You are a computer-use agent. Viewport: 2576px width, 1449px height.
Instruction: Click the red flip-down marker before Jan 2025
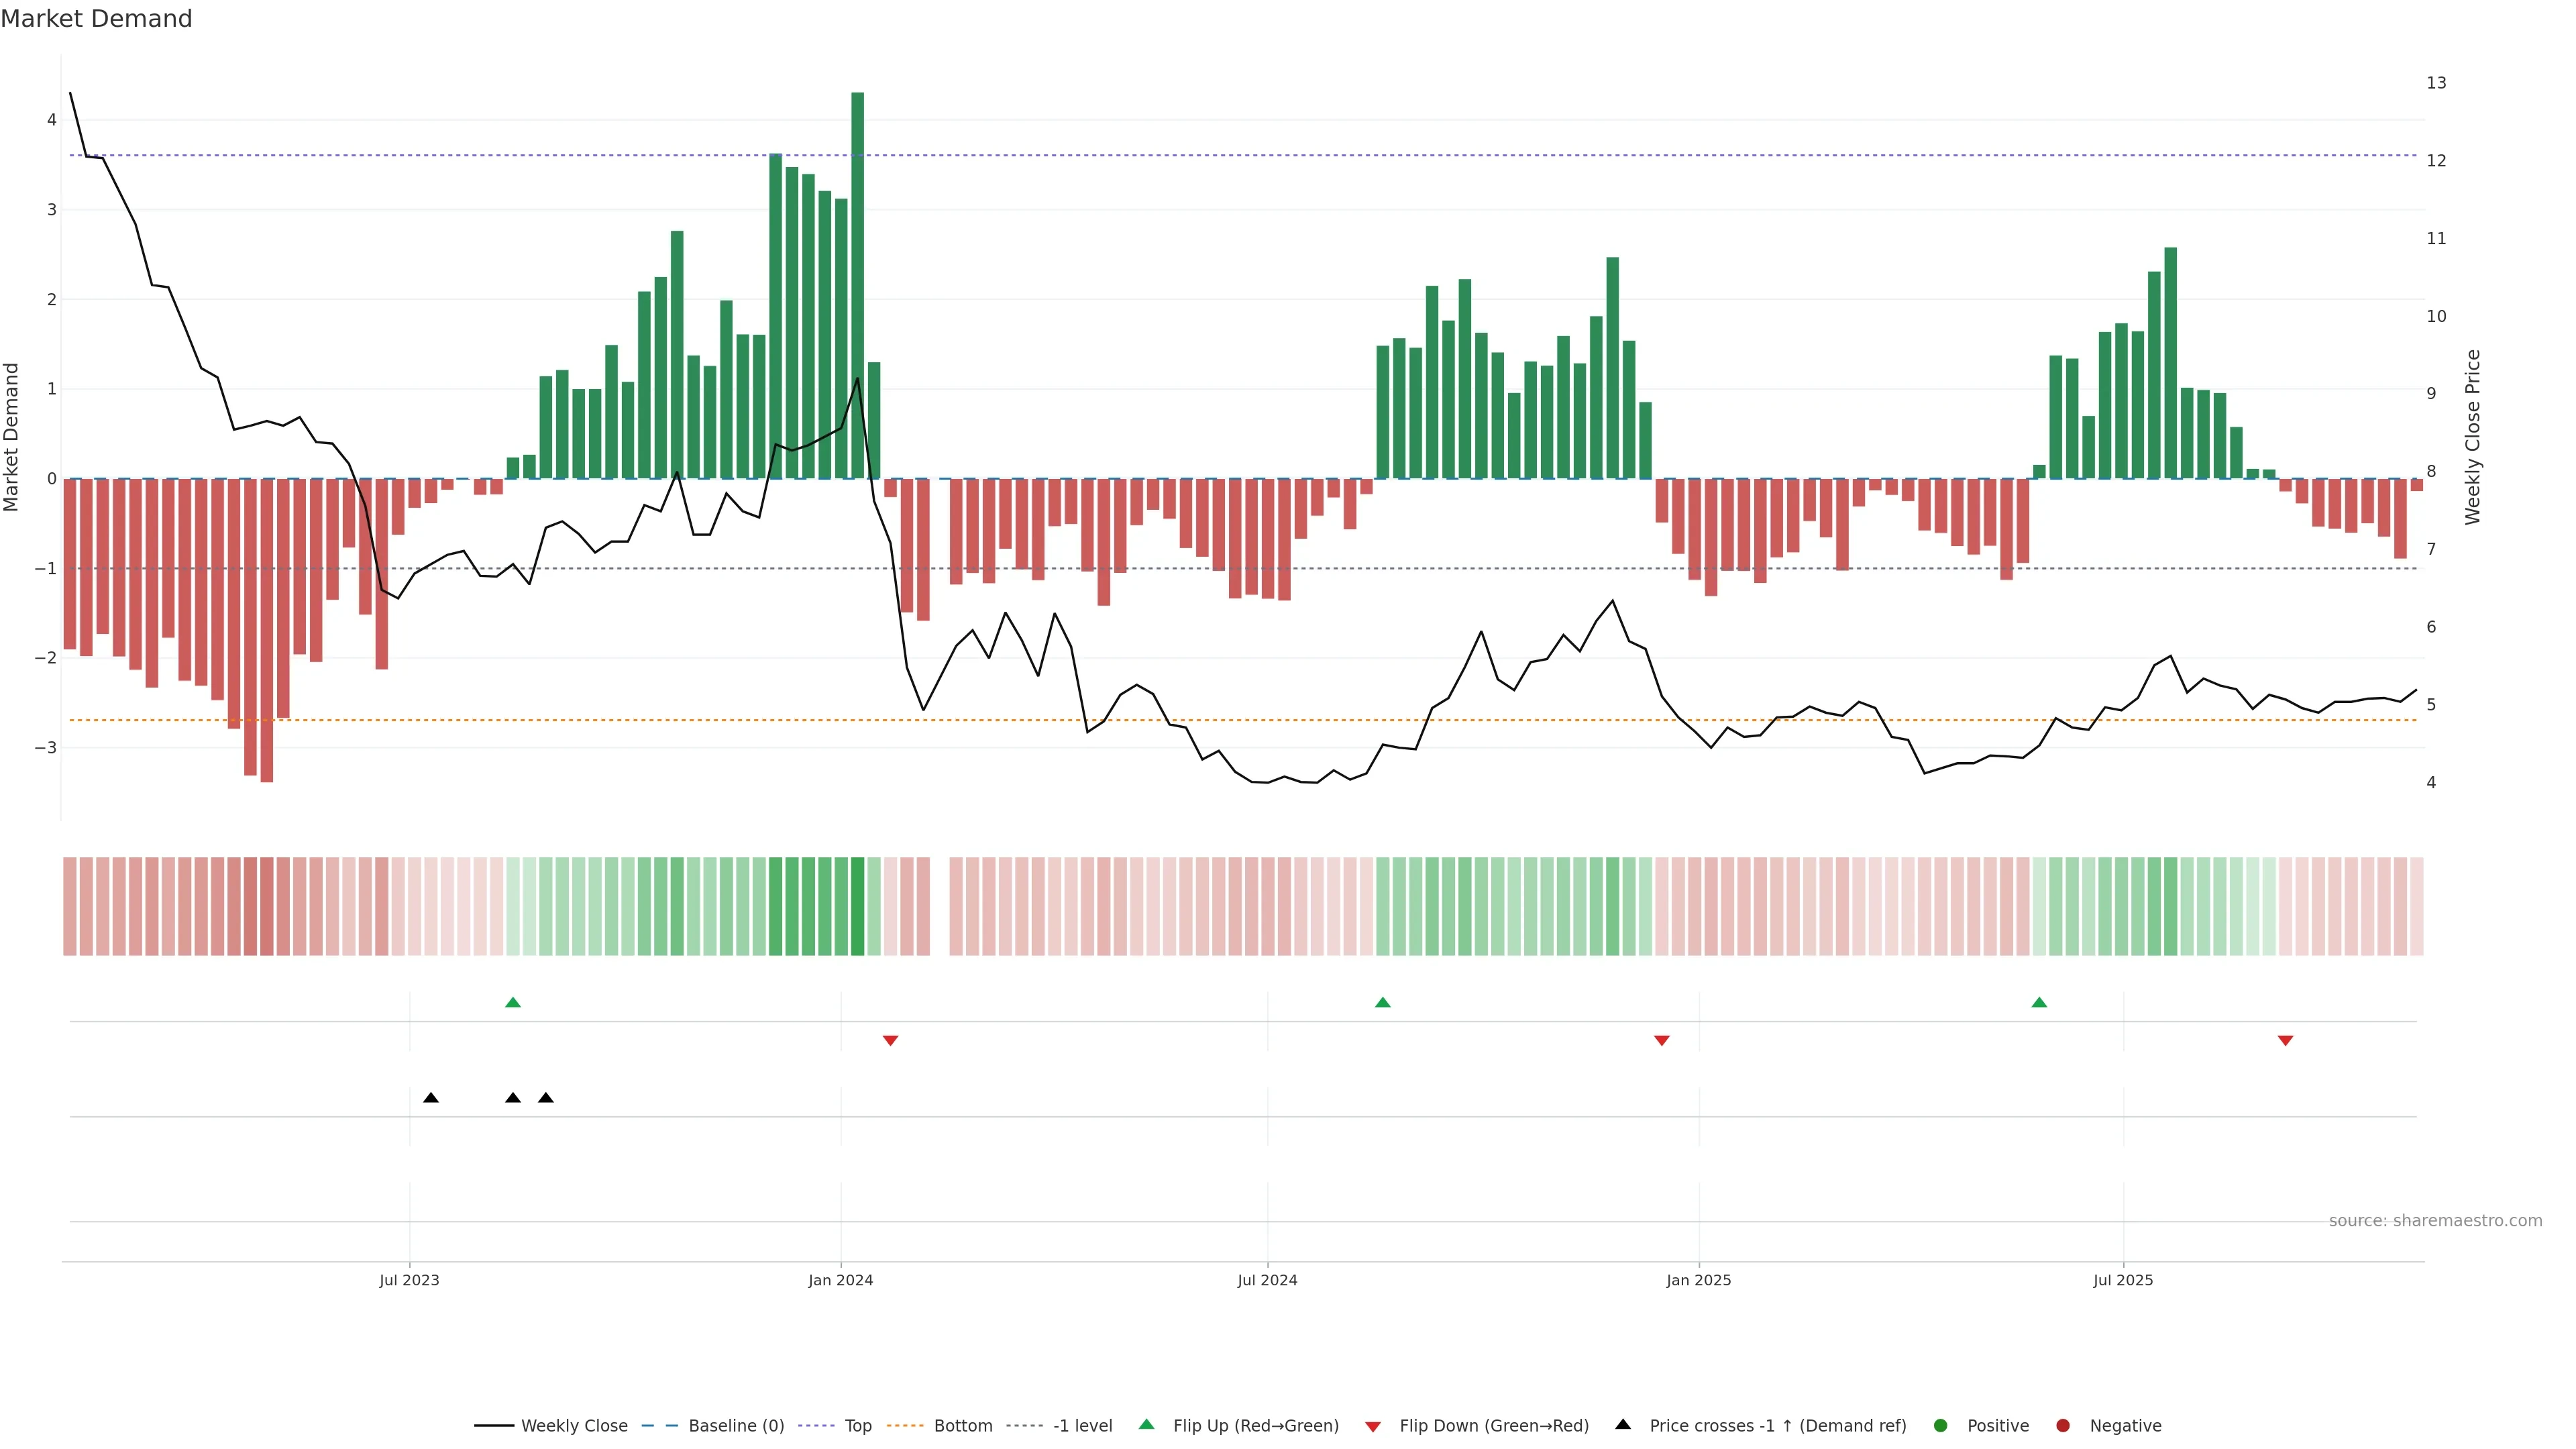click(x=1662, y=1041)
